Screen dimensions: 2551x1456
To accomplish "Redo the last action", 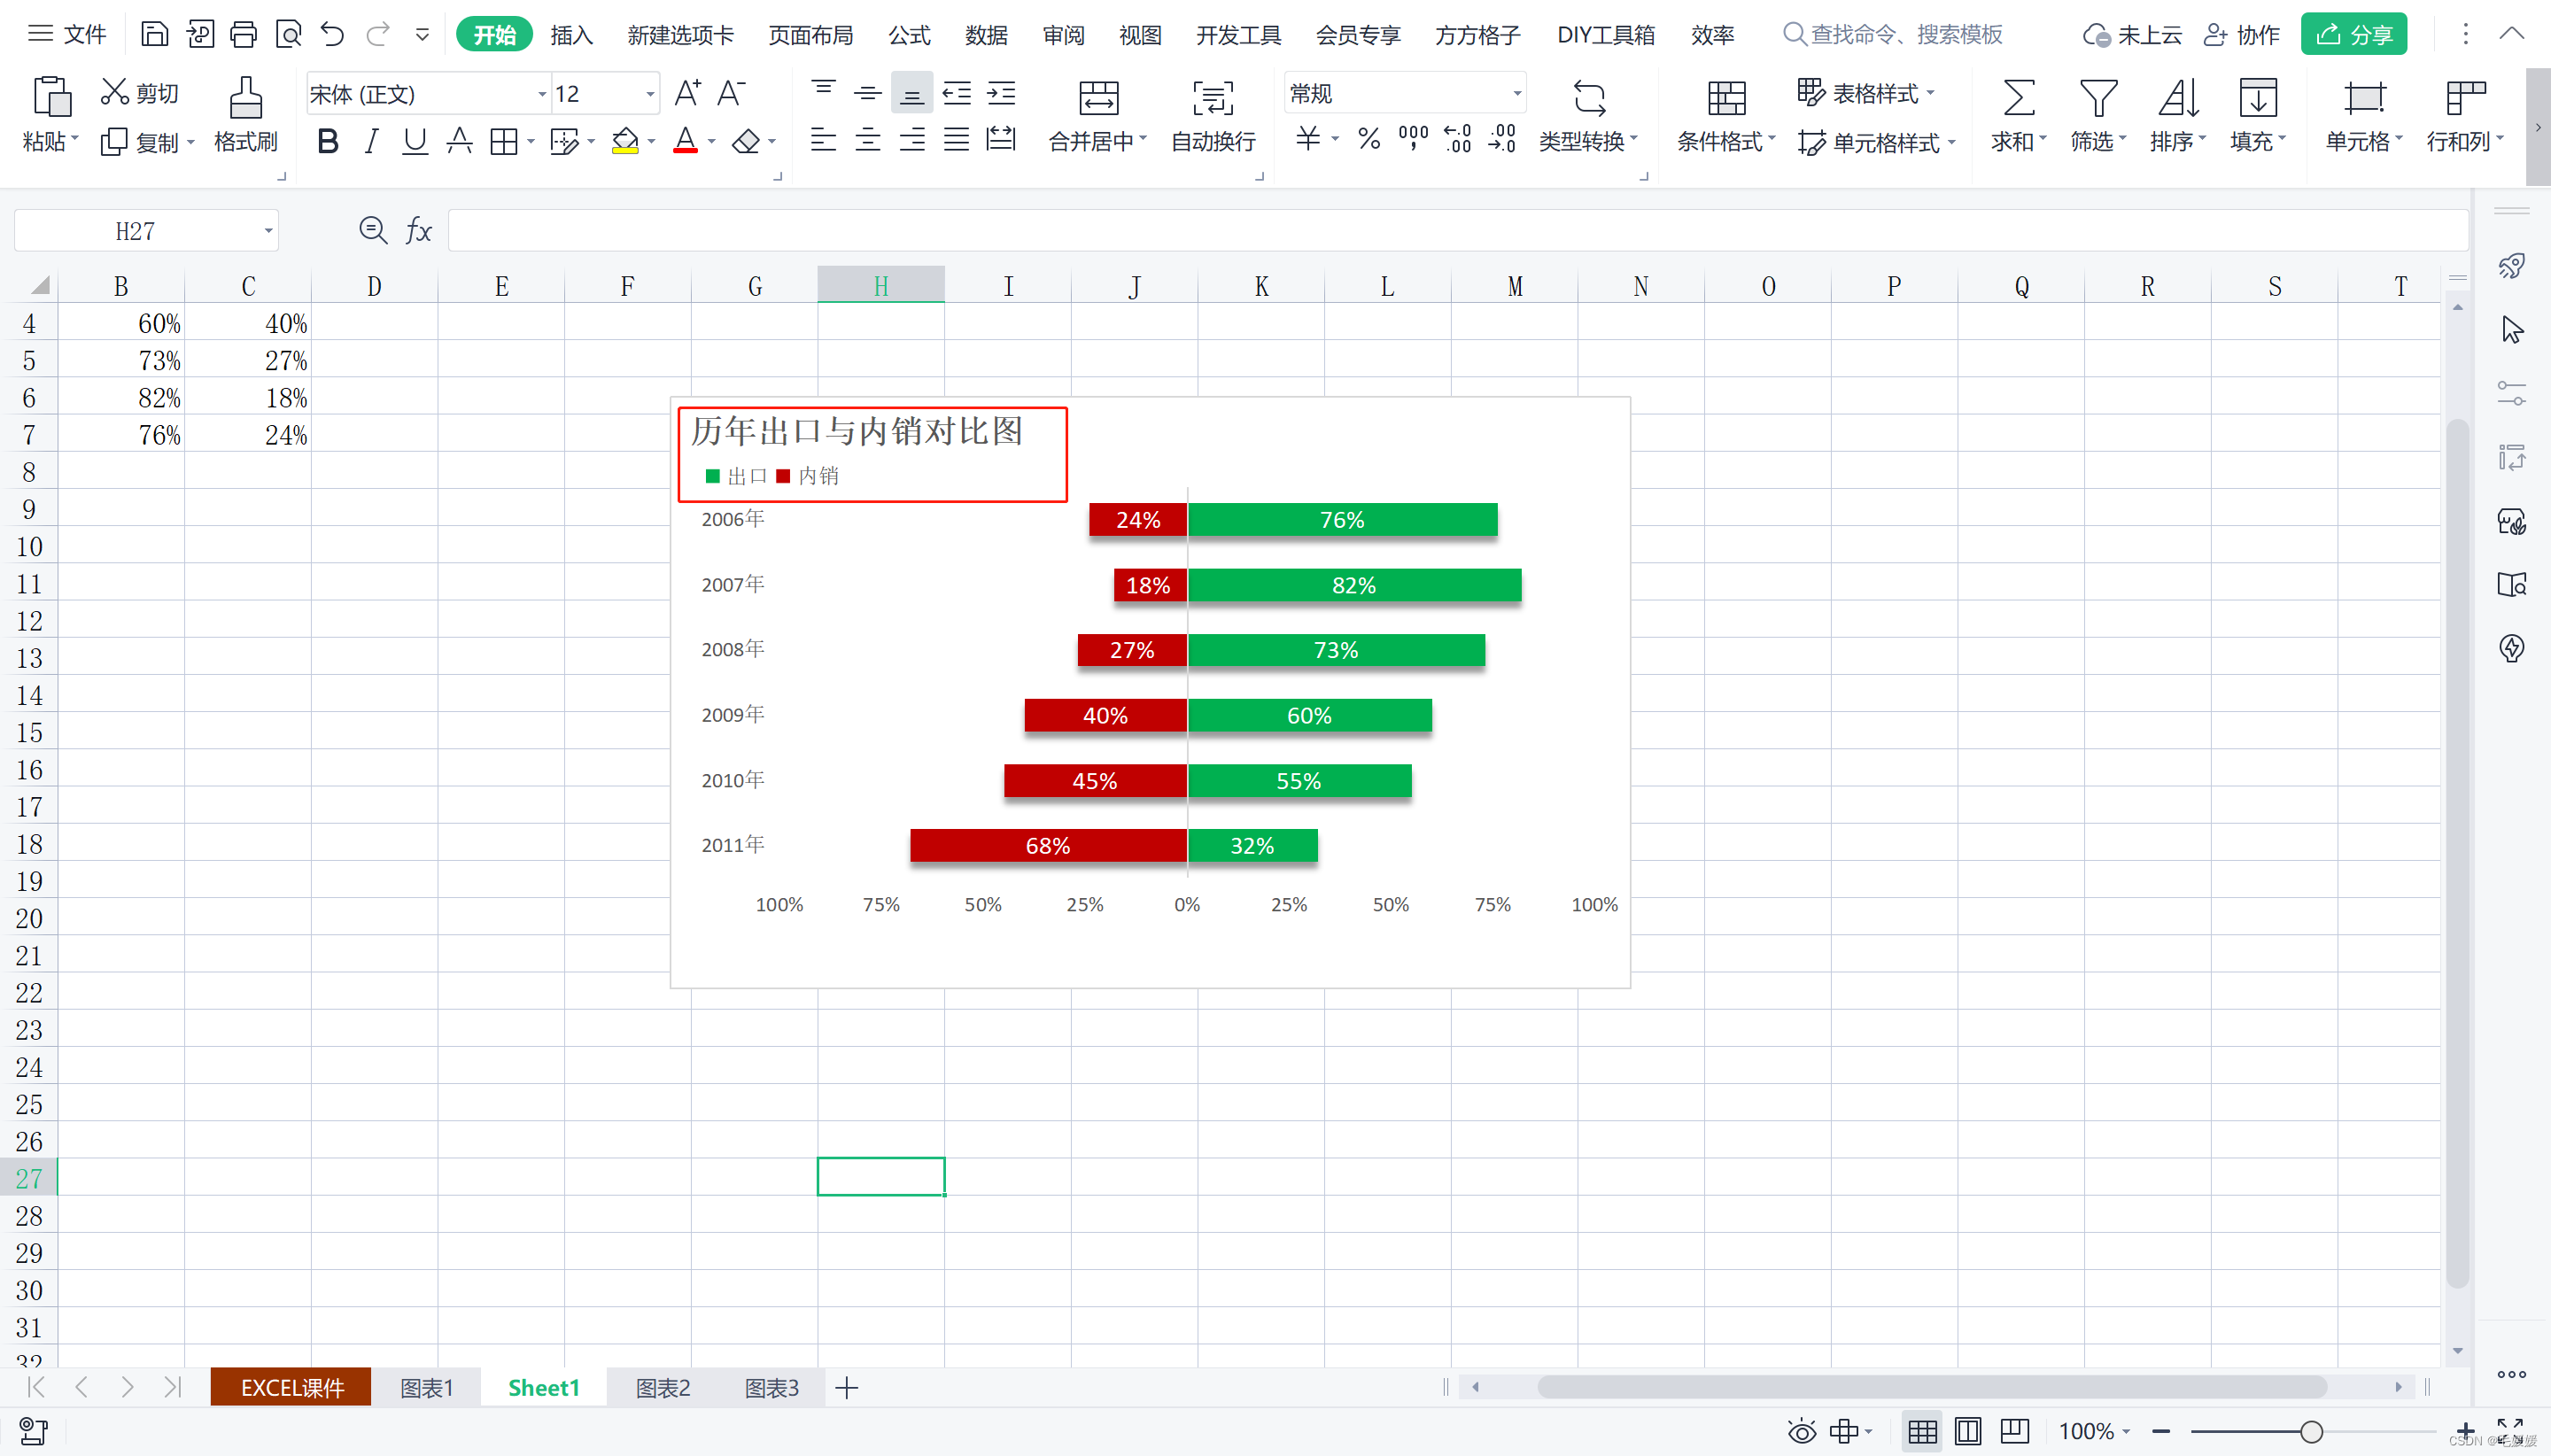I will pyautogui.click(x=377, y=35).
